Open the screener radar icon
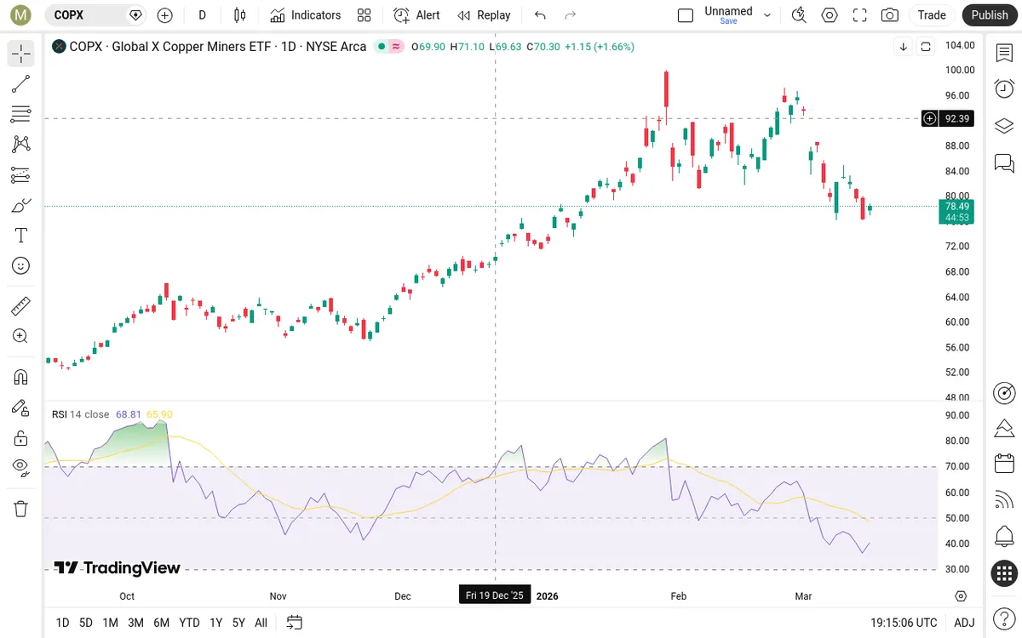The height and width of the screenshot is (638, 1022). (x=1004, y=392)
